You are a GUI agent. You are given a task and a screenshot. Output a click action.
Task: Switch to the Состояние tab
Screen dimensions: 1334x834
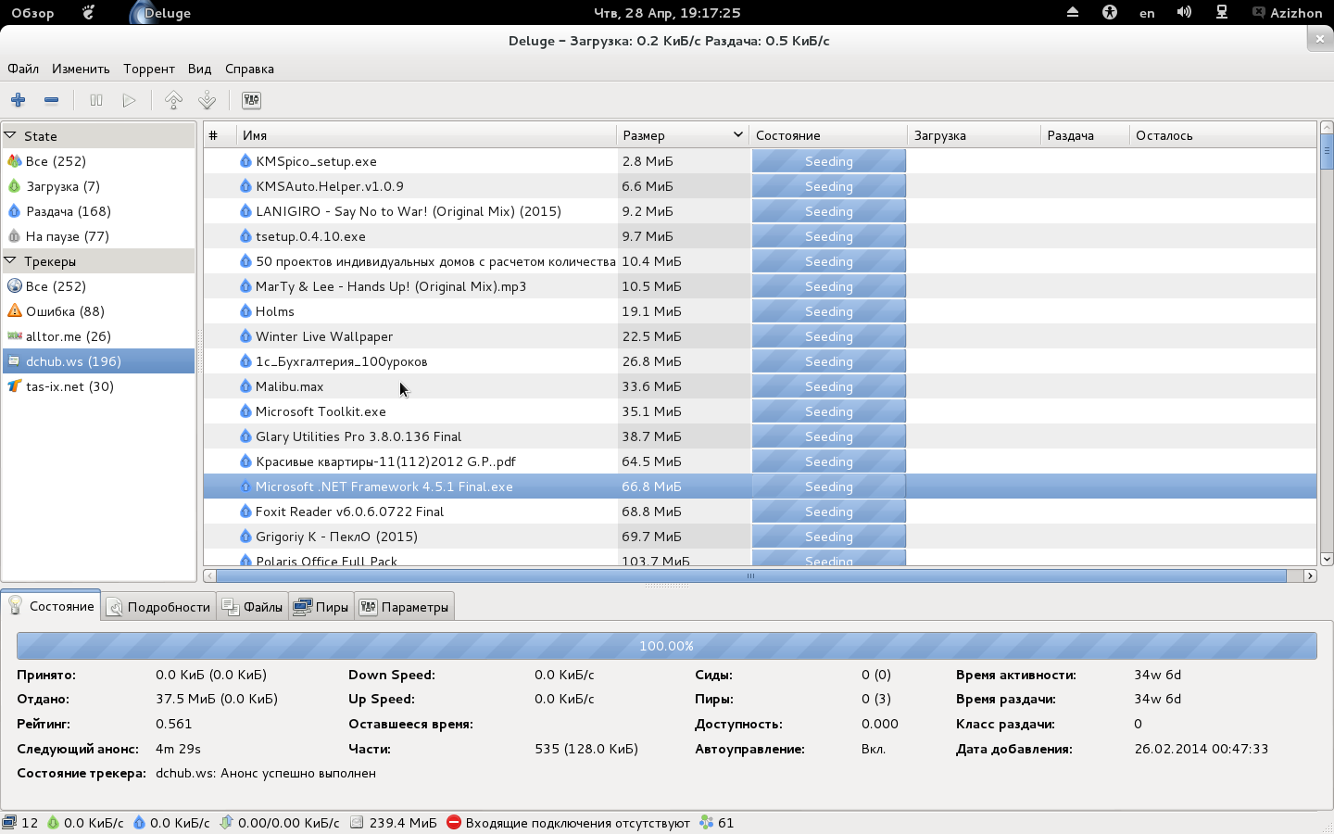(x=52, y=606)
